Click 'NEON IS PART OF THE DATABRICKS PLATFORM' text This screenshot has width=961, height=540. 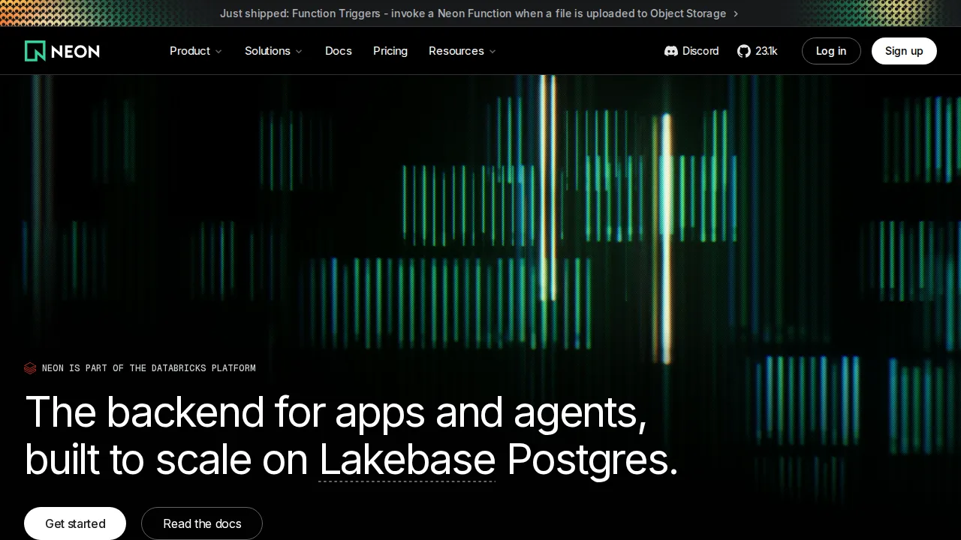coord(149,368)
